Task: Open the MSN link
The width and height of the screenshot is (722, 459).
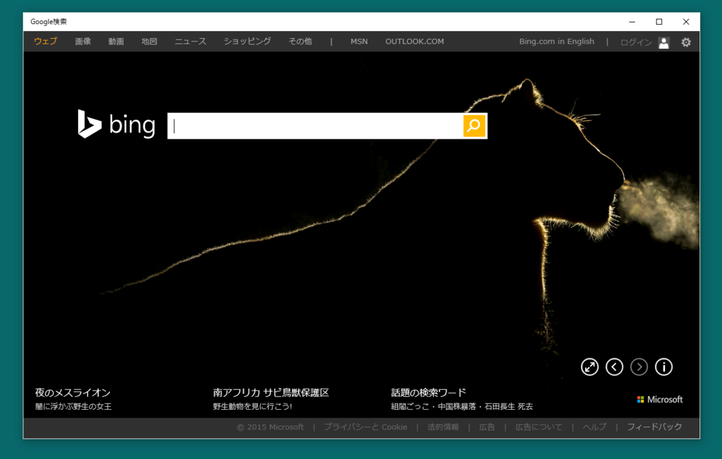Action: (359, 42)
